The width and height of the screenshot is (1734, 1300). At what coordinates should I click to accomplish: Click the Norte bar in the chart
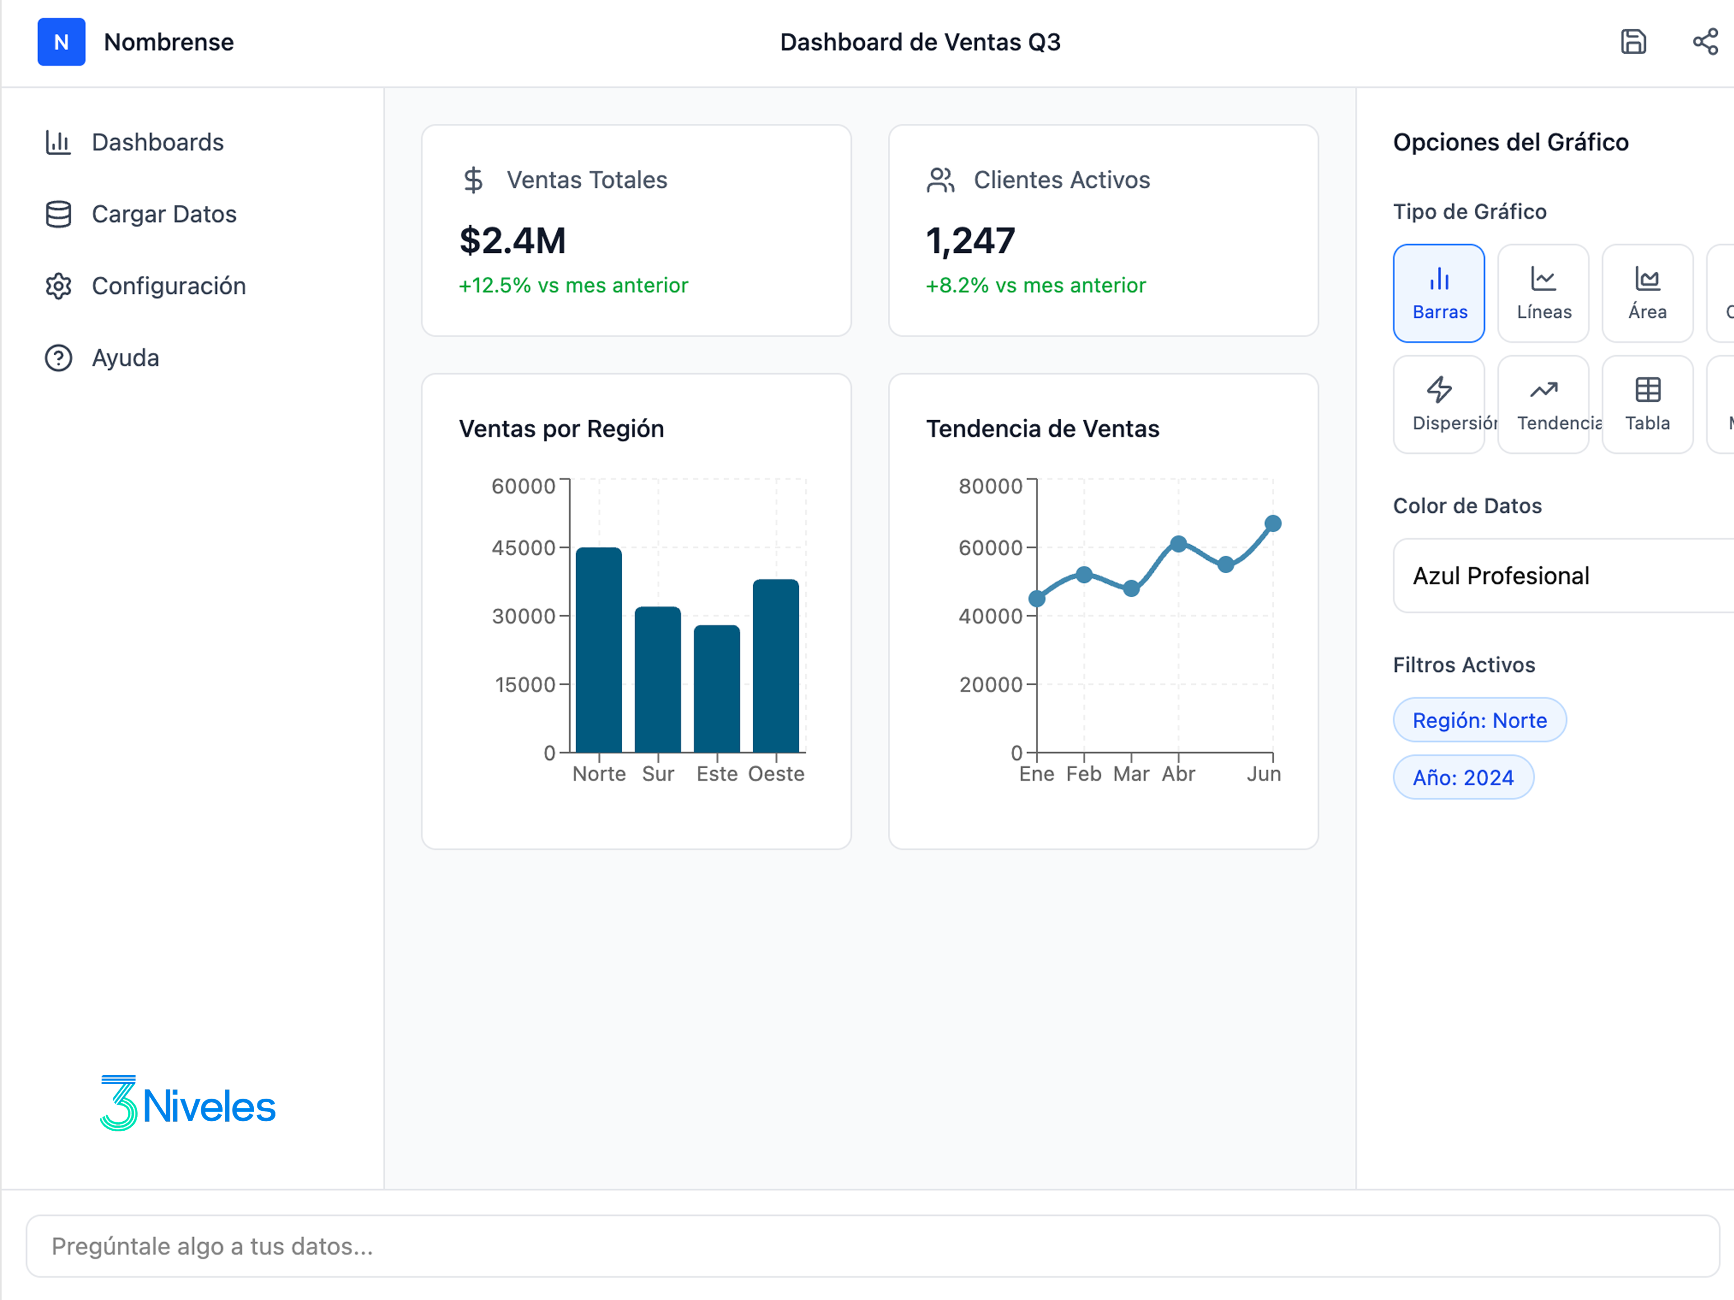pos(599,650)
